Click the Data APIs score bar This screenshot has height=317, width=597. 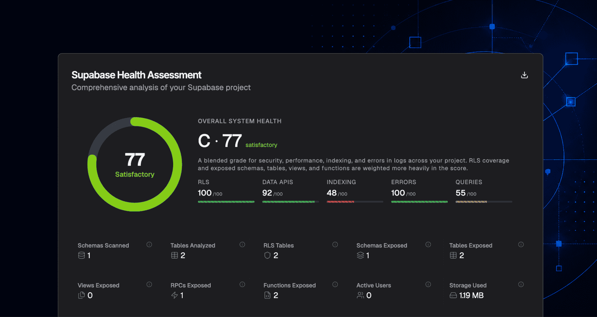pyautogui.click(x=290, y=202)
